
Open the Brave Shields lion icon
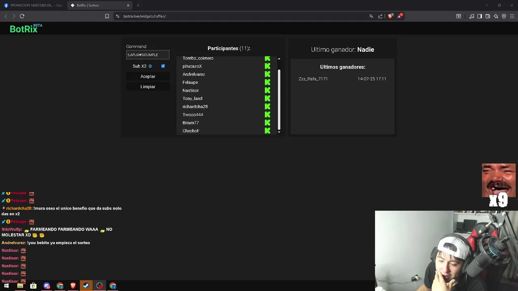pos(390,16)
